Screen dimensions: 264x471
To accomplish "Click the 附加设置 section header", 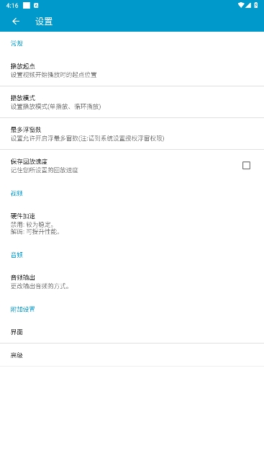I will [23, 309].
